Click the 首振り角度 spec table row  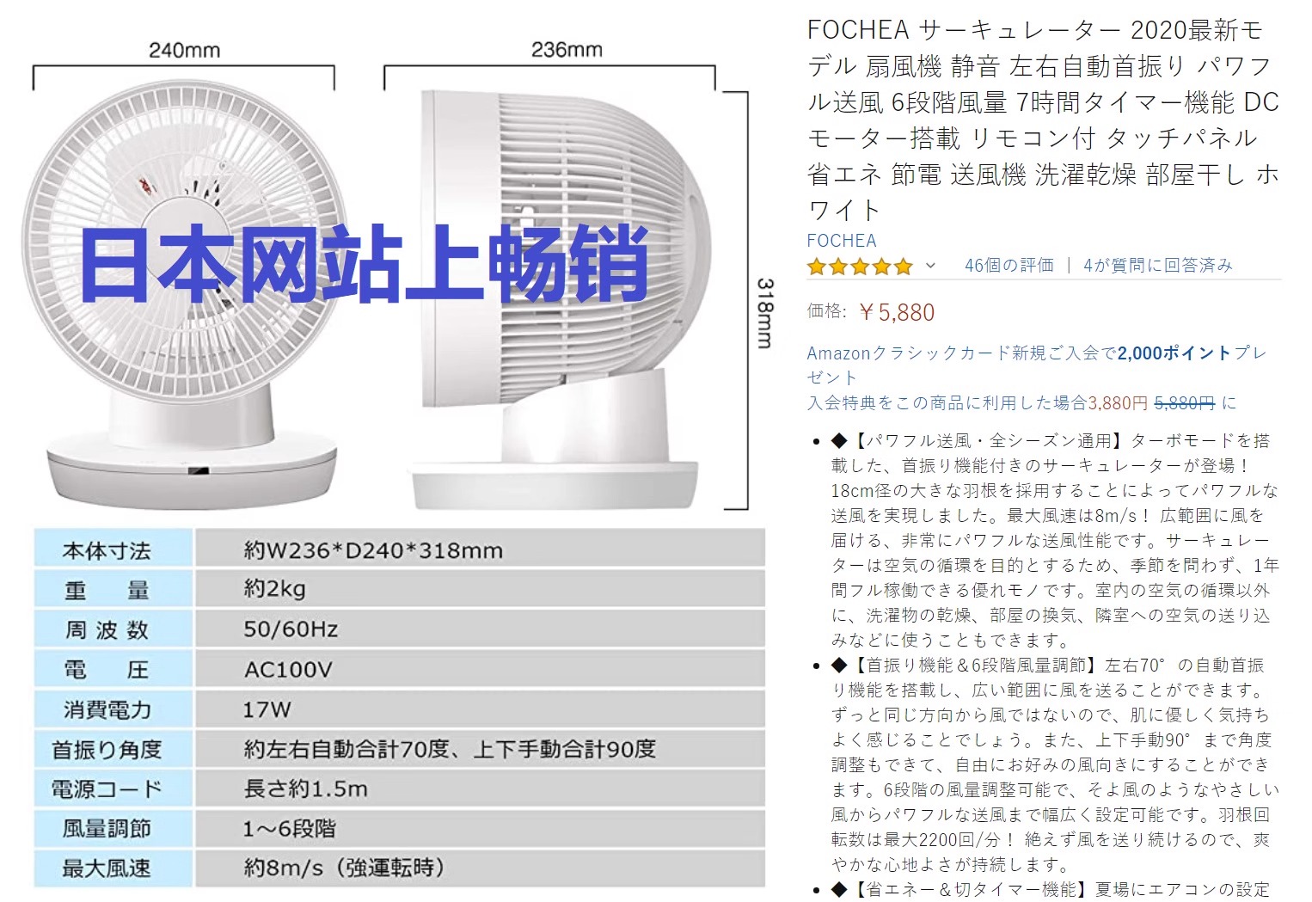coord(399,749)
